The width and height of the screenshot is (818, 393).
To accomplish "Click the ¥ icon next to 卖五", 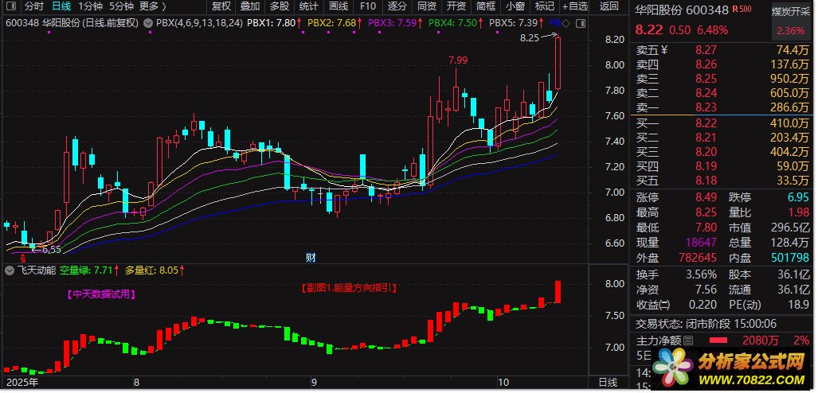I will coord(663,50).
